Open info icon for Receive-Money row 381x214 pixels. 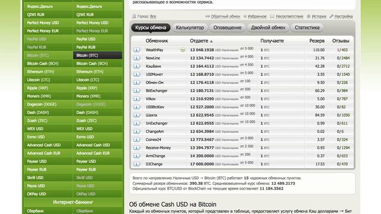(136, 147)
